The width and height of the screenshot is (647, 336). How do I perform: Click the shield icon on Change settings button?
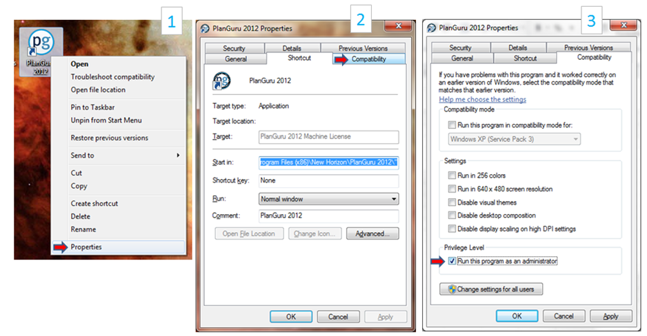[x=452, y=289]
